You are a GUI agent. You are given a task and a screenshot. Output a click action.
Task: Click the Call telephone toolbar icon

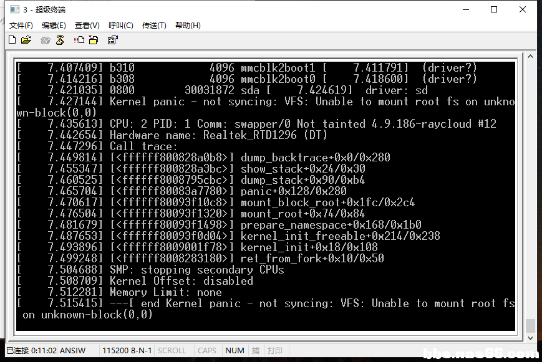46,40
